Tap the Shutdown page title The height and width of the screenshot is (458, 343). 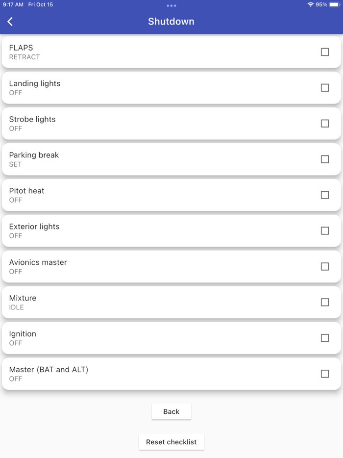coord(171,22)
